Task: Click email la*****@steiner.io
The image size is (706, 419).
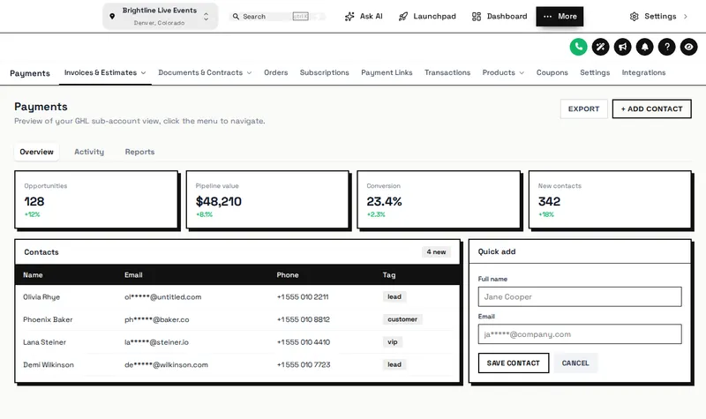Action: click(157, 342)
